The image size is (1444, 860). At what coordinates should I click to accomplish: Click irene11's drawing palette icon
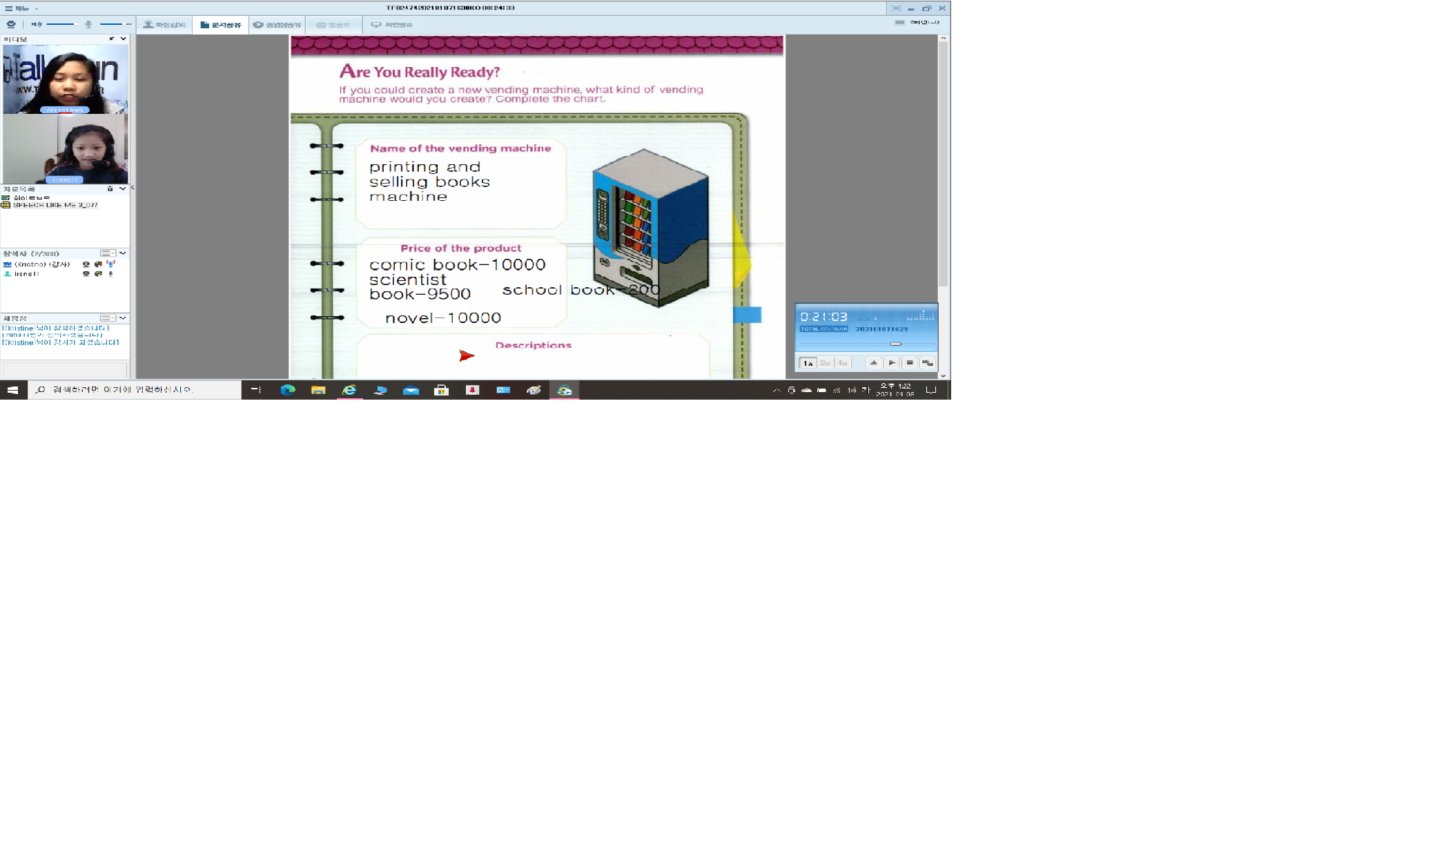pyautogui.click(x=98, y=273)
